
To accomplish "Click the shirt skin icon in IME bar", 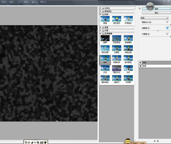I will click(45, 142).
